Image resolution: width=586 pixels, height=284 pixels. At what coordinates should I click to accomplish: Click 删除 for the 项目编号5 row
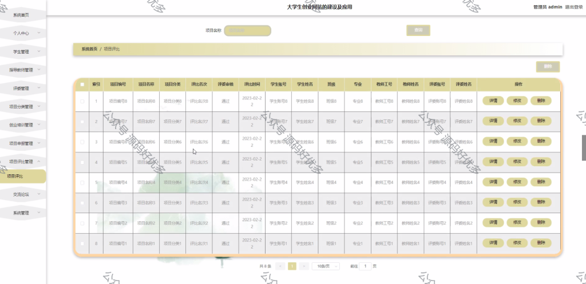541,162
